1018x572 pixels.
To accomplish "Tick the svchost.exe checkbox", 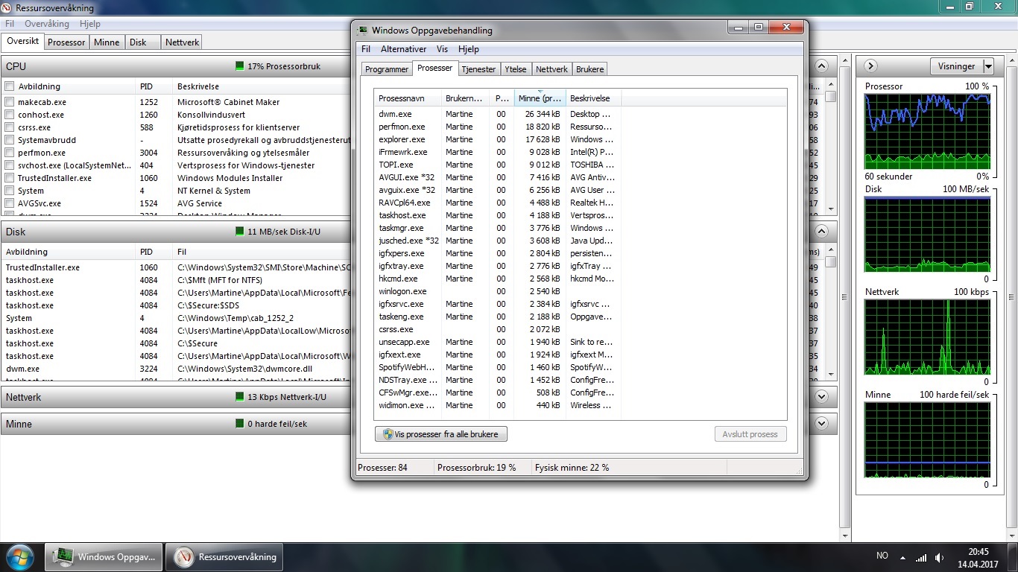I will (10, 165).
